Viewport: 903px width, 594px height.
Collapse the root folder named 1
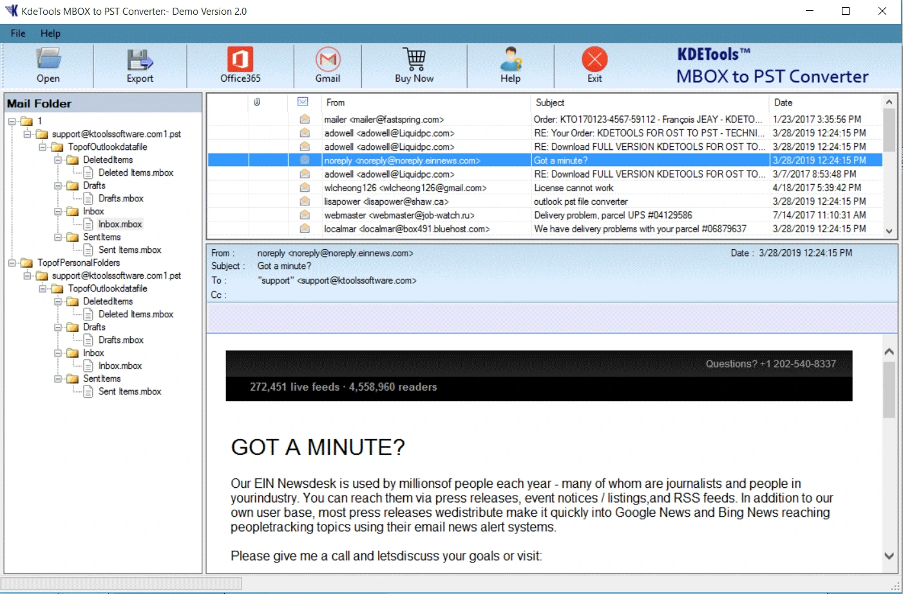point(12,121)
